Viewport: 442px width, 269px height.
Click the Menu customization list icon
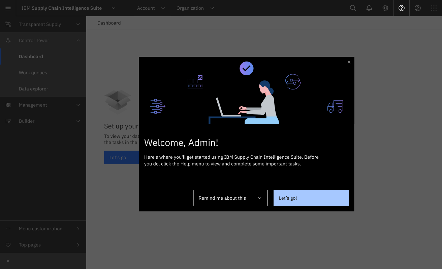pyautogui.click(x=8, y=229)
